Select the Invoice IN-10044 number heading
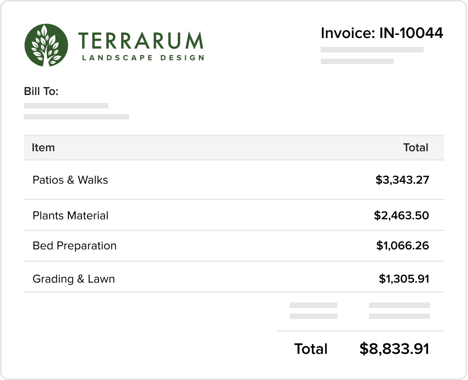Screen dimensions: 468x380 pyautogui.click(x=382, y=33)
